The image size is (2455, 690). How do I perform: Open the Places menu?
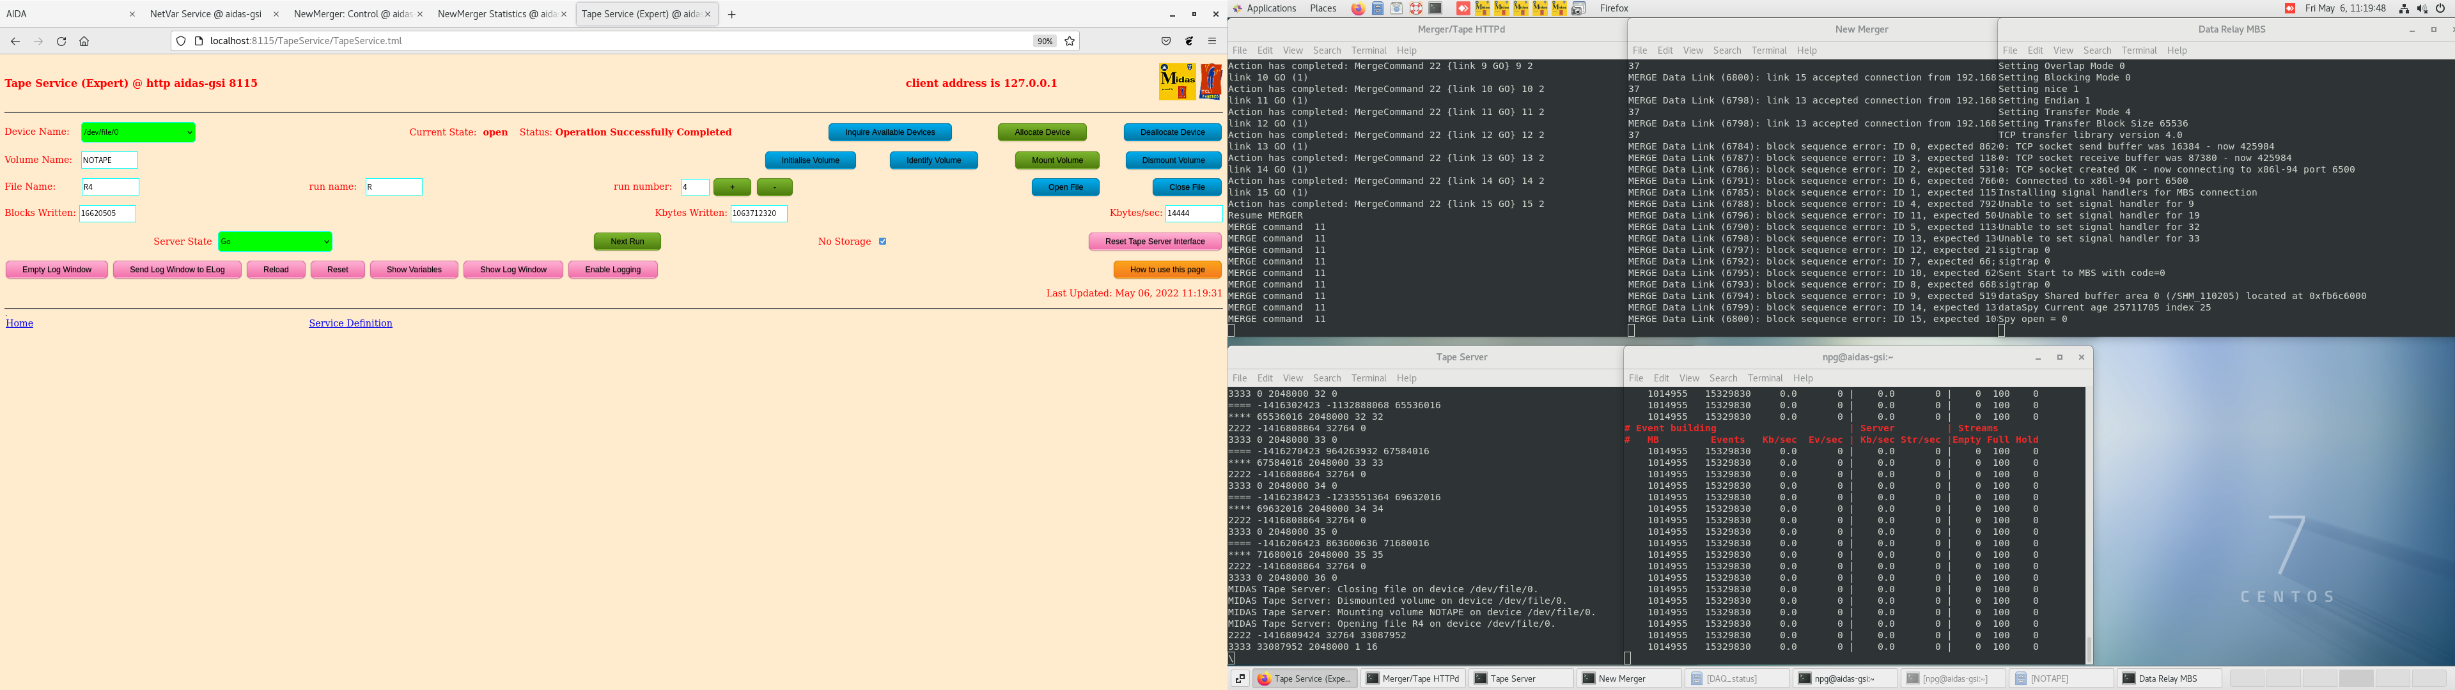click(1323, 8)
